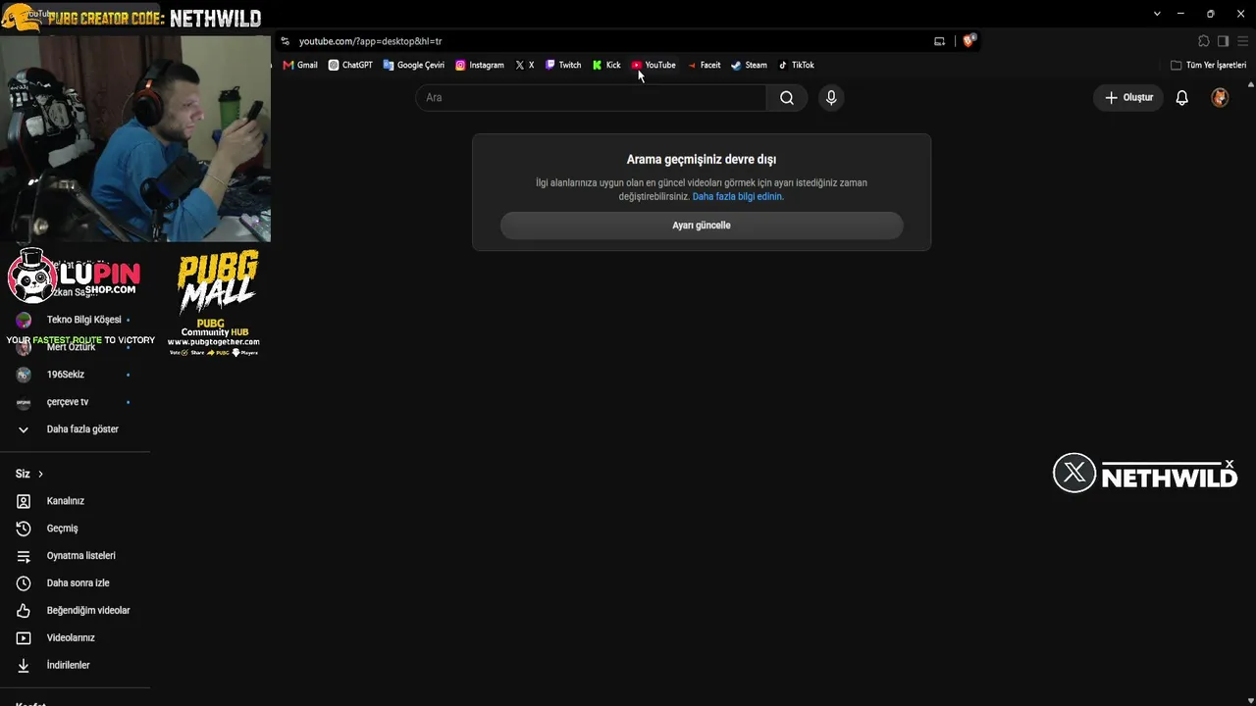This screenshot has height=706, width=1256.
Task: Click the Brave Shields lion icon
Action: [x=969, y=41]
